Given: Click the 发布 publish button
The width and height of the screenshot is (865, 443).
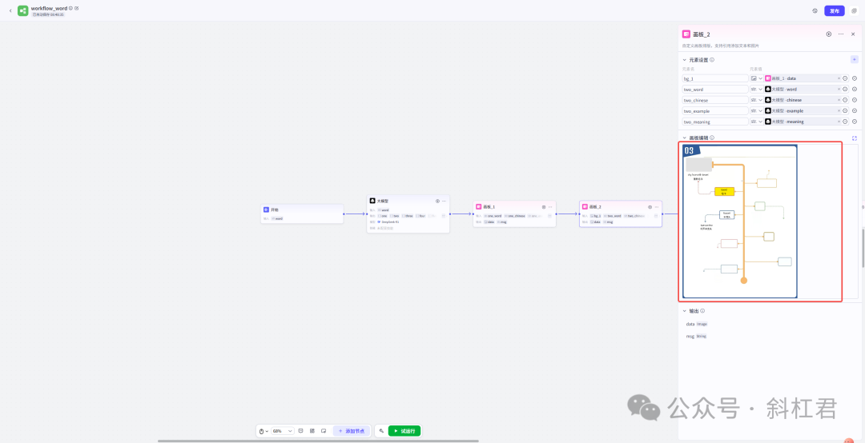Looking at the screenshot, I should point(834,11).
